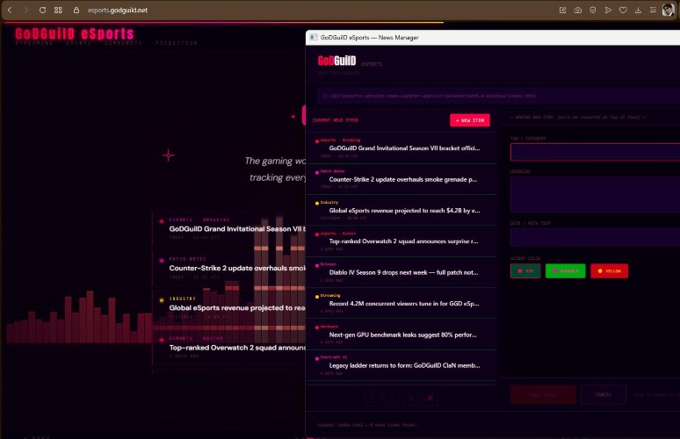
Task: Open the website Counter-Strike 2 update headline
Action: click(x=237, y=269)
